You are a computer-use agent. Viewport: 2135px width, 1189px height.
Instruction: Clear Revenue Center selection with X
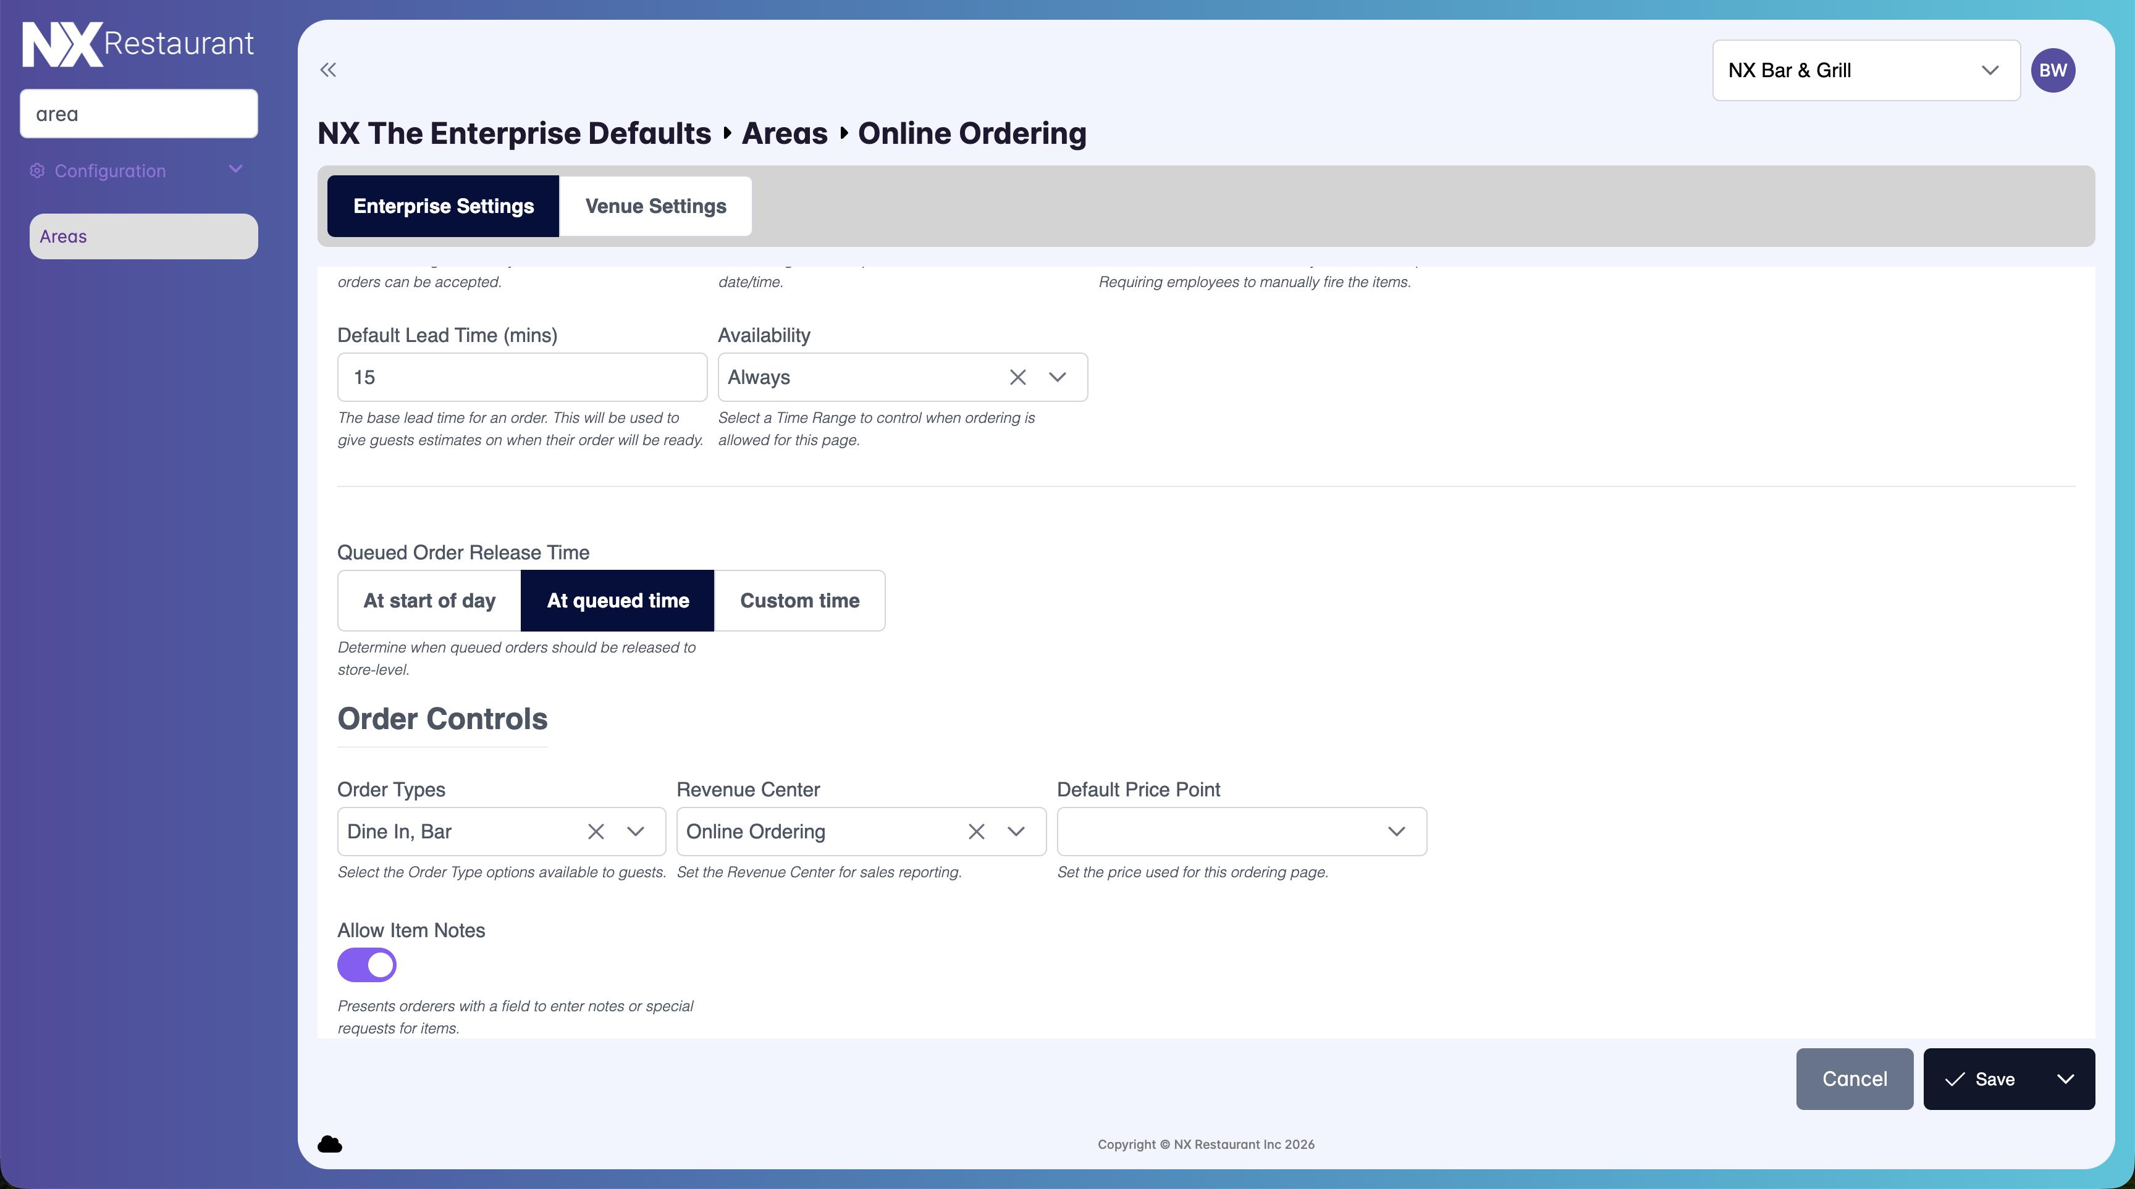coord(976,832)
